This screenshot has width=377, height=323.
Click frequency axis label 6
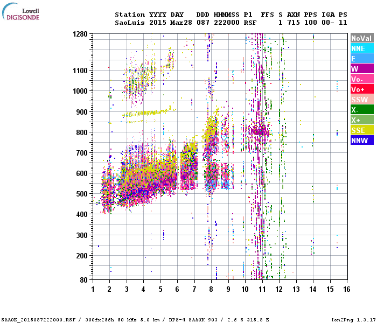[177, 290]
